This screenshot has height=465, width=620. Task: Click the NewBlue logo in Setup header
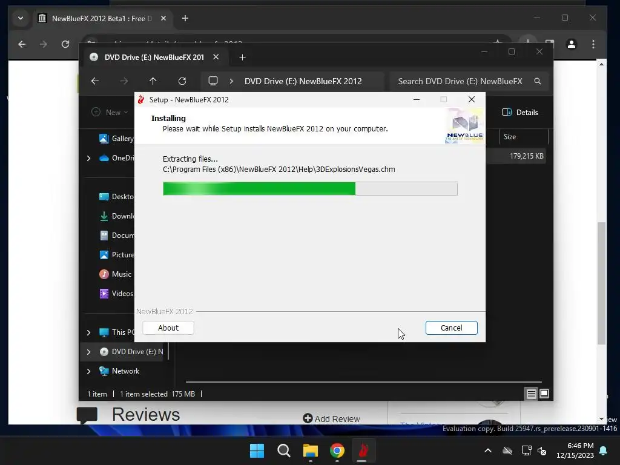pyautogui.click(x=464, y=126)
